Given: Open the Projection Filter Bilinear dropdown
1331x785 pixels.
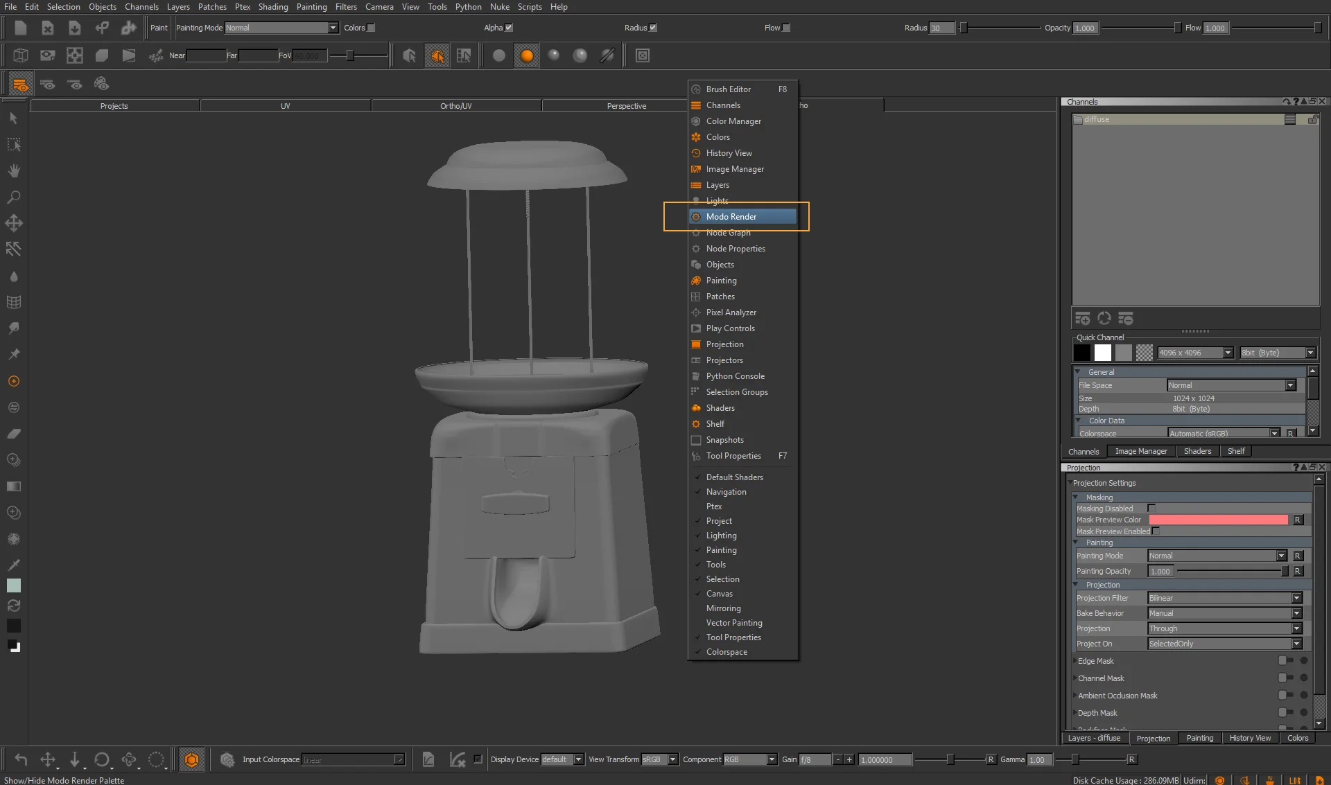Looking at the screenshot, I should coord(1224,598).
